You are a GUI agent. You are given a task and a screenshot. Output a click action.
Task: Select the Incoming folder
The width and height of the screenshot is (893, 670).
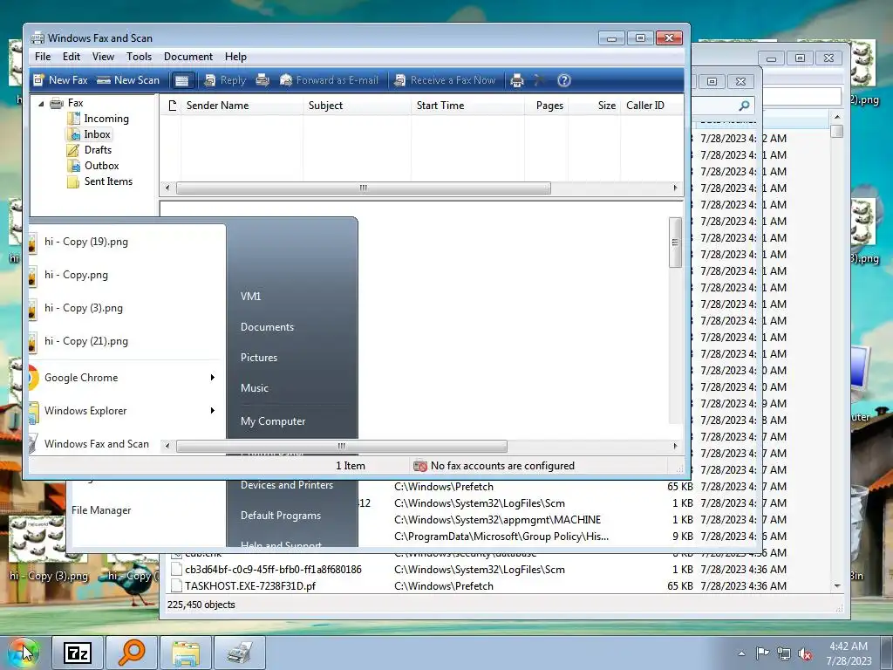coord(106,119)
